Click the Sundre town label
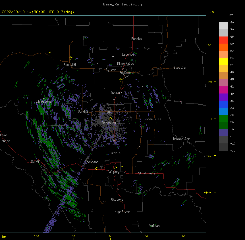Image resolution: width=245 pixels, height=240 pixels. click(83, 111)
